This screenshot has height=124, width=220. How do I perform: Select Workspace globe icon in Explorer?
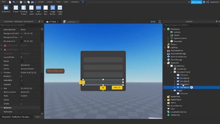click(x=168, y=29)
